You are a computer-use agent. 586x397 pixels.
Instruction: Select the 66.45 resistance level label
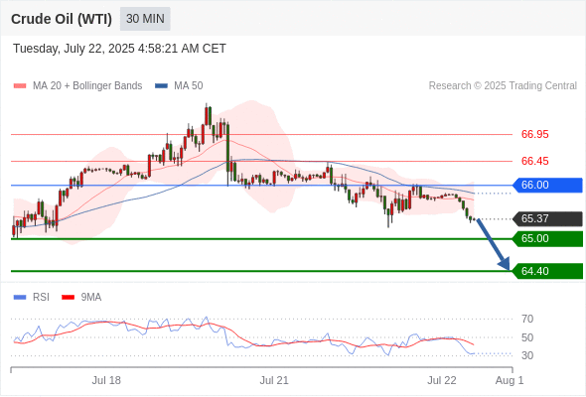pyautogui.click(x=534, y=161)
